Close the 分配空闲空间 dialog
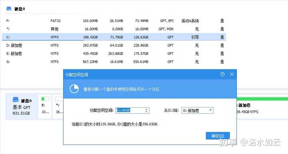The image size is (288, 154). [232, 74]
